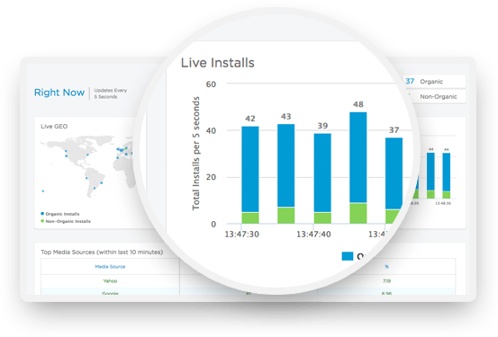This screenshot has height=337, width=498.
Task: Click the Live Installs chart title
Action: click(x=218, y=63)
